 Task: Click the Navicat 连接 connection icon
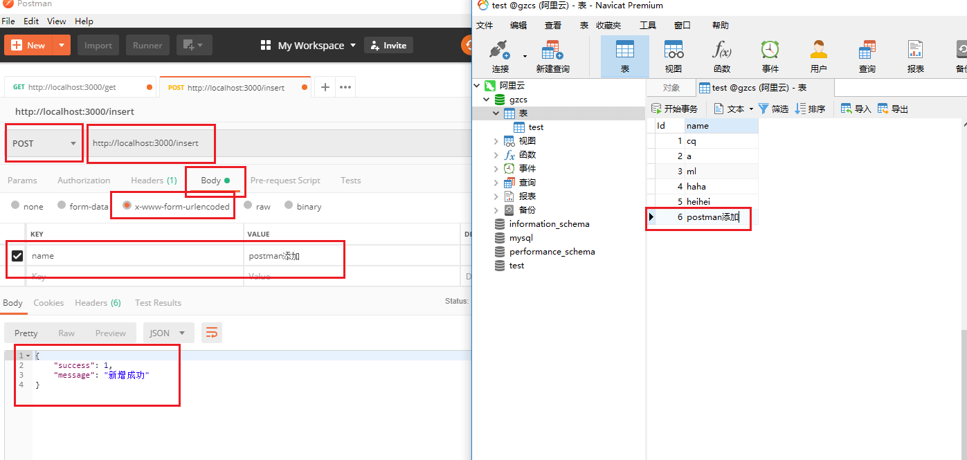(500, 57)
